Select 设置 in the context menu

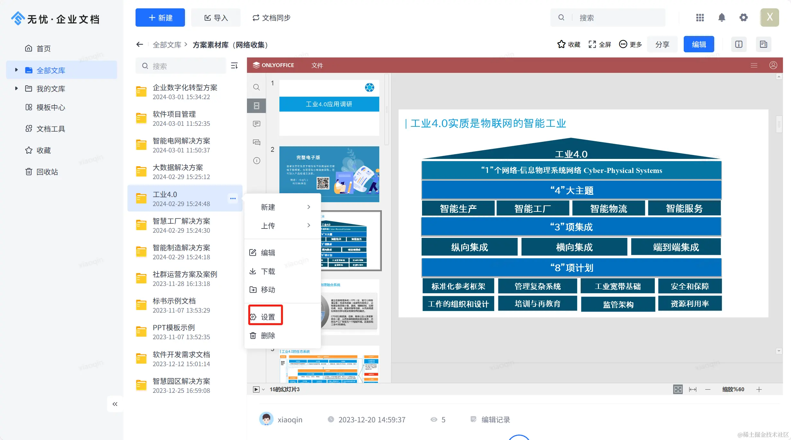[x=267, y=317]
